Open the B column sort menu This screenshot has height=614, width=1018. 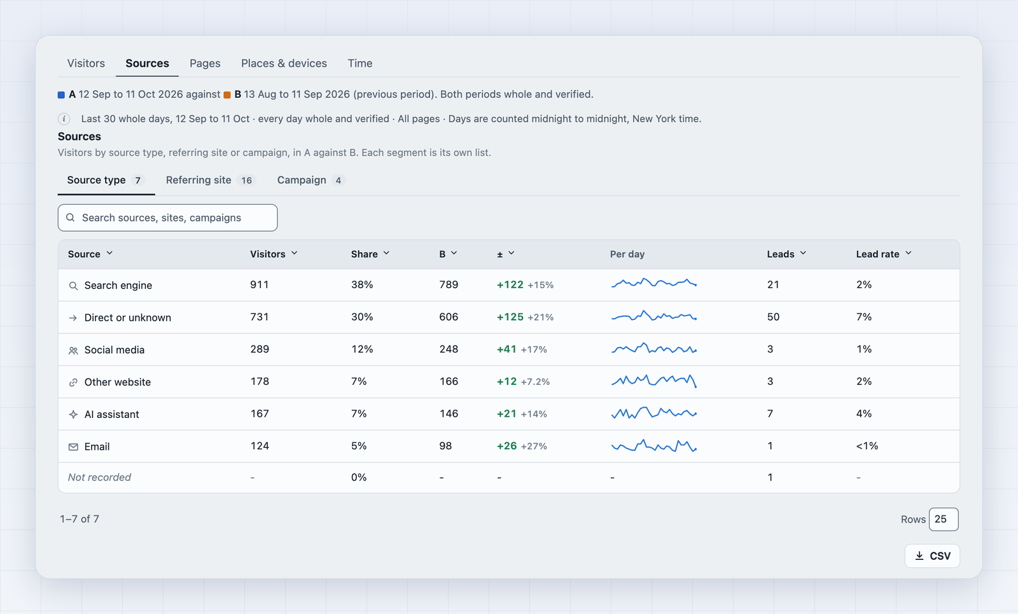click(x=448, y=254)
